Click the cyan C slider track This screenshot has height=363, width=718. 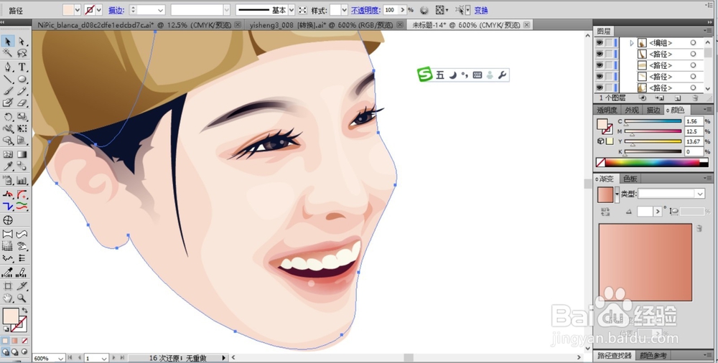point(653,121)
